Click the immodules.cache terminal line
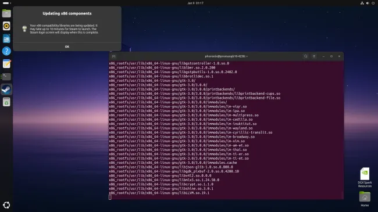Image resolution: width=378 pixels, height=212 pixels. [x=173, y=163]
